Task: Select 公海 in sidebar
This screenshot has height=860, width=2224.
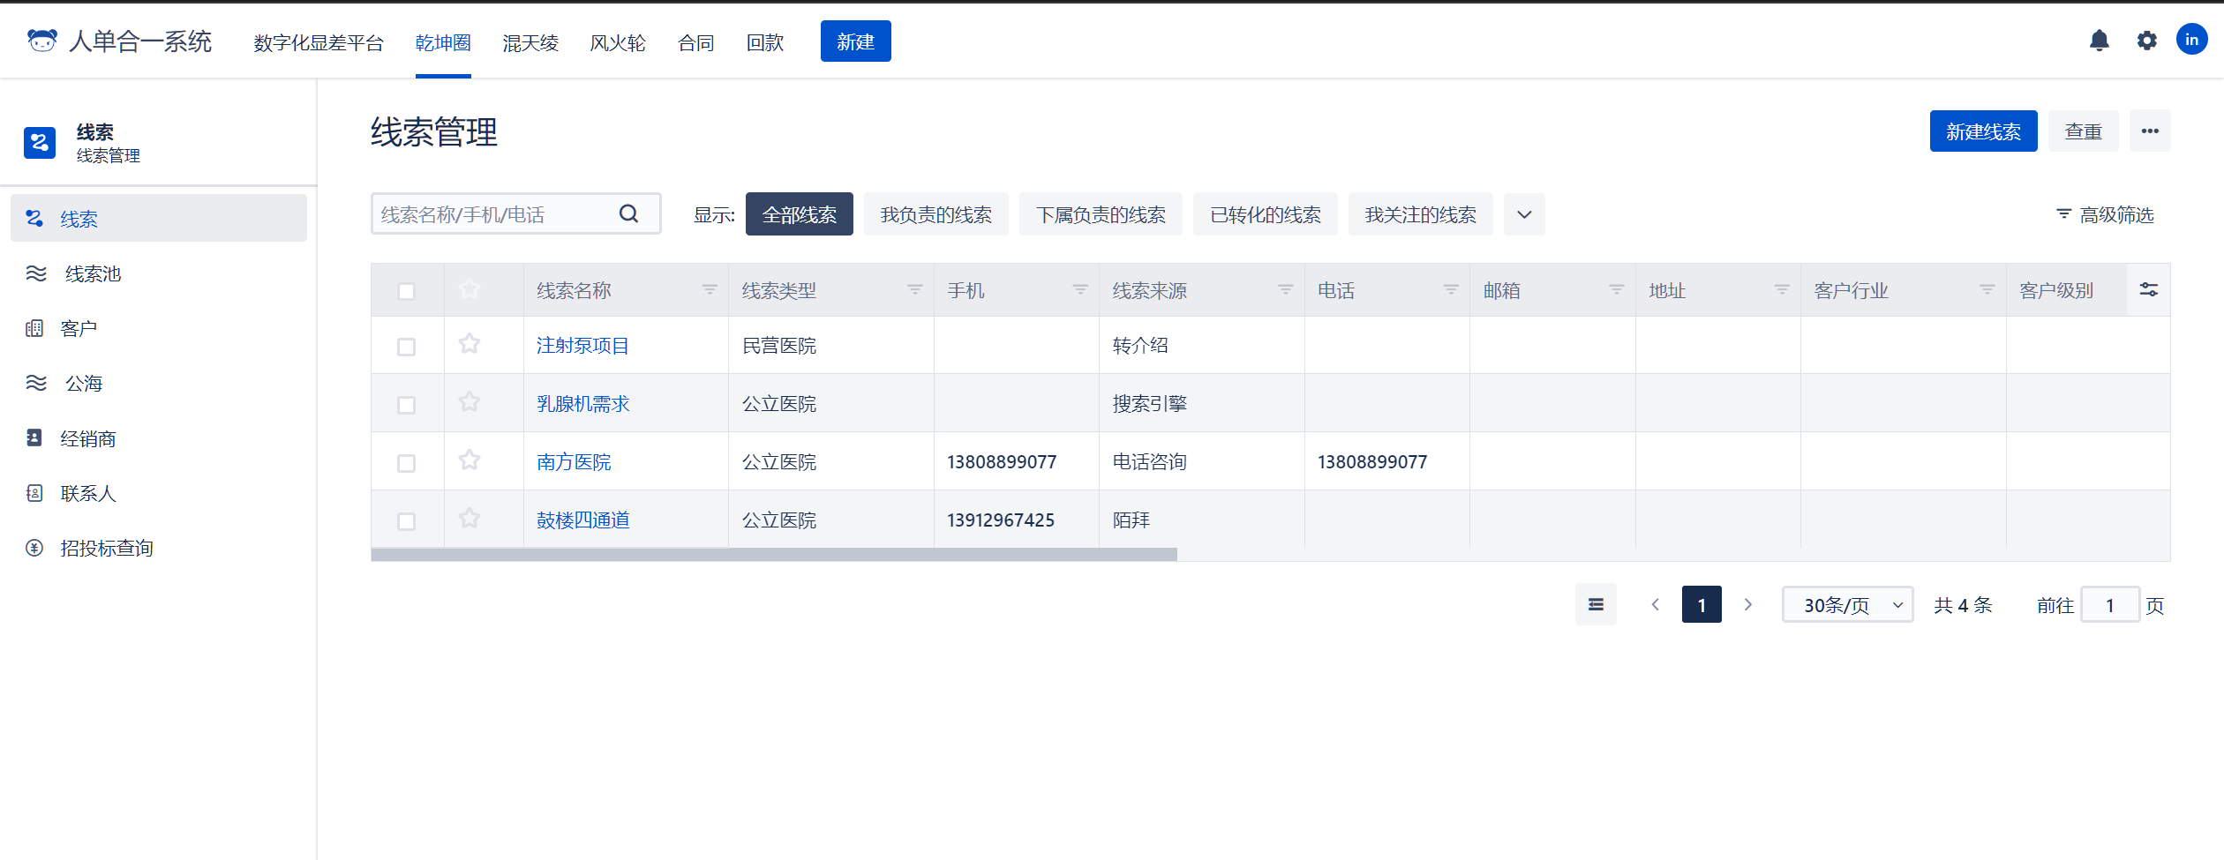Action: click(159, 383)
